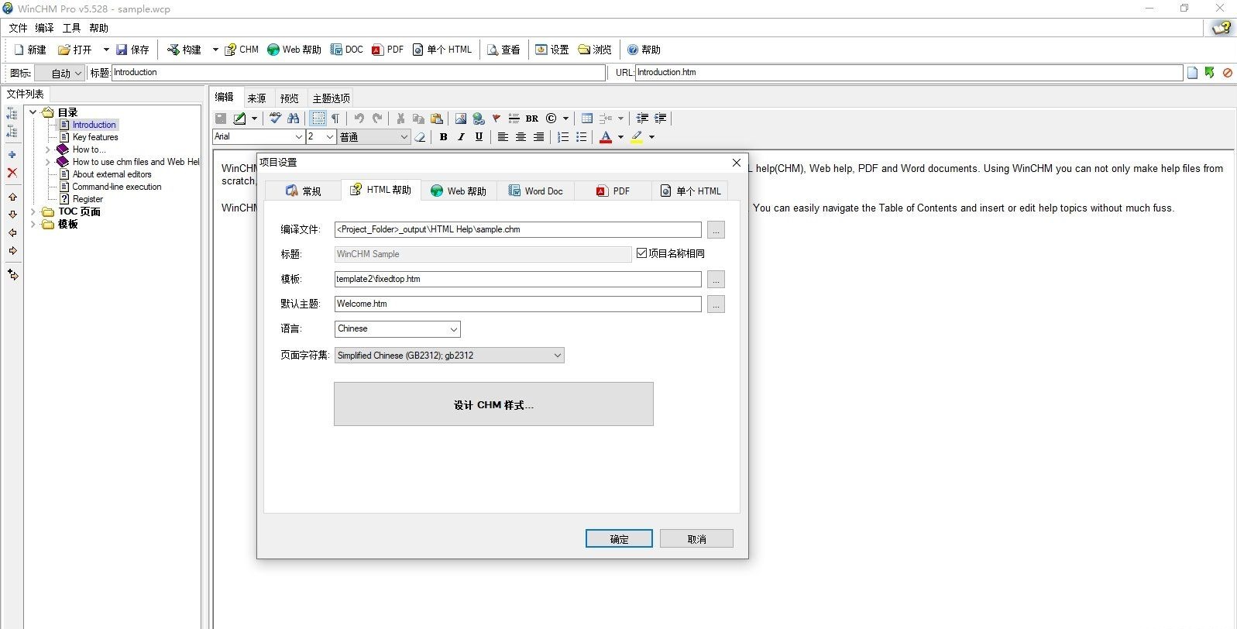Insert a table using the table icon
This screenshot has height=629, width=1237.
click(x=587, y=119)
